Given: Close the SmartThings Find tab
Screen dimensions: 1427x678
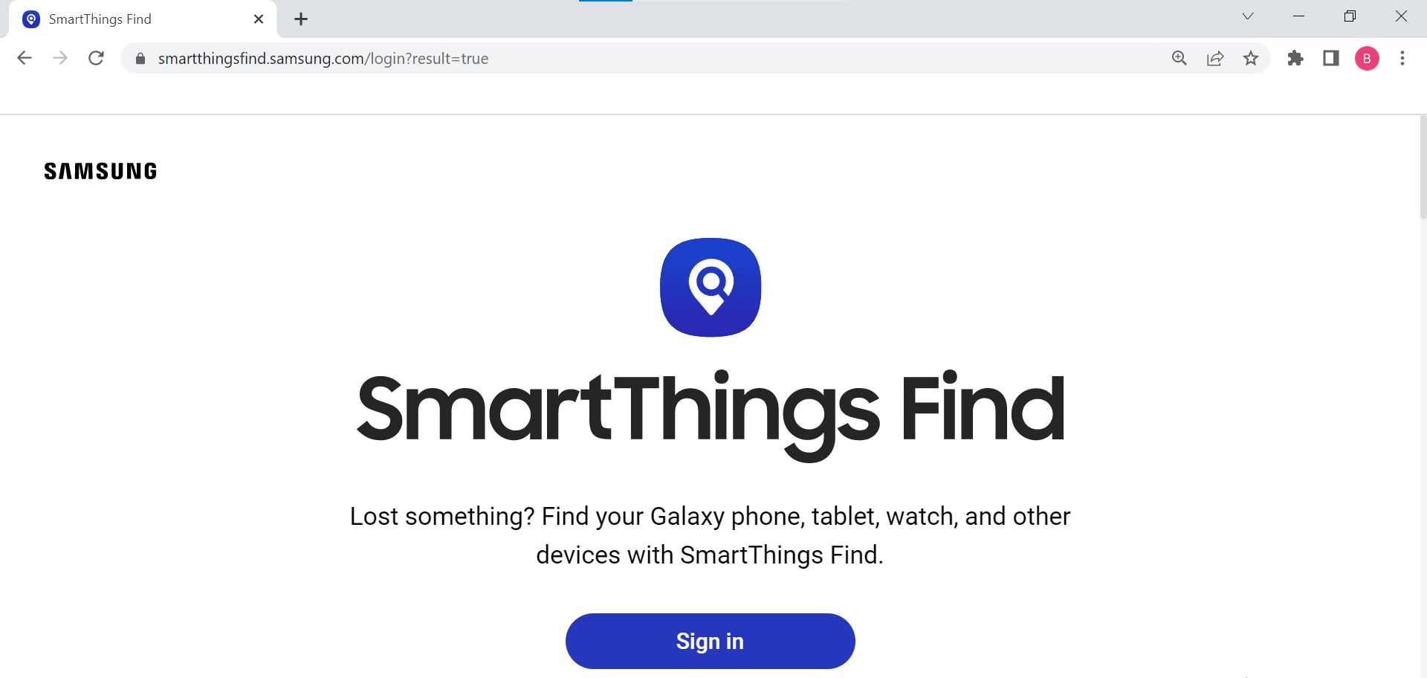Looking at the screenshot, I should click(259, 19).
